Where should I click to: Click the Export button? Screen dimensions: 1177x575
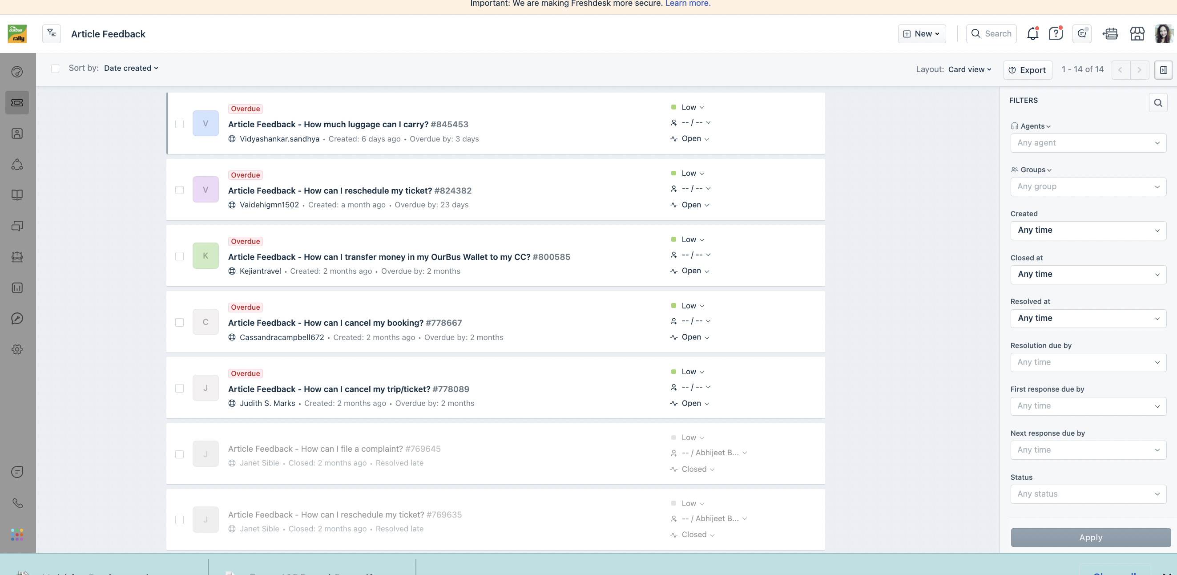tap(1028, 70)
